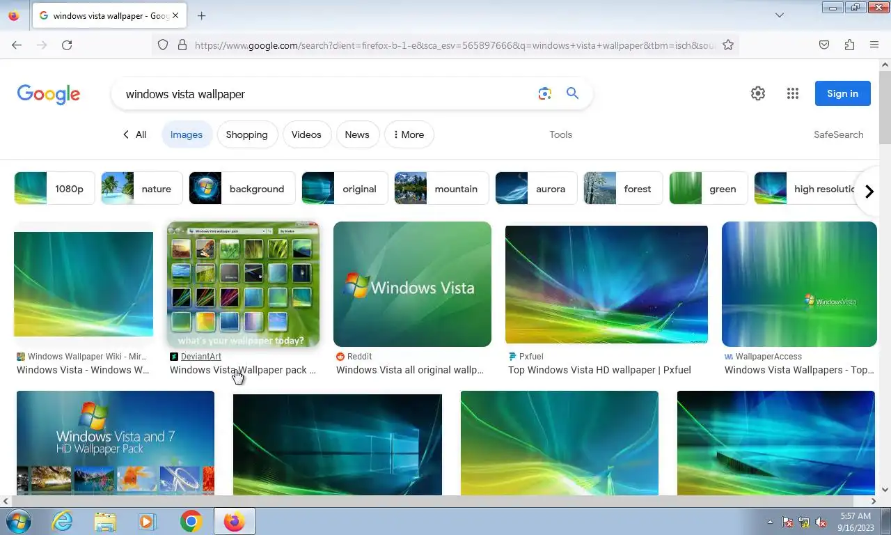Open the Pxfuel wallpaper thumbnail

pyautogui.click(x=606, y=284)
